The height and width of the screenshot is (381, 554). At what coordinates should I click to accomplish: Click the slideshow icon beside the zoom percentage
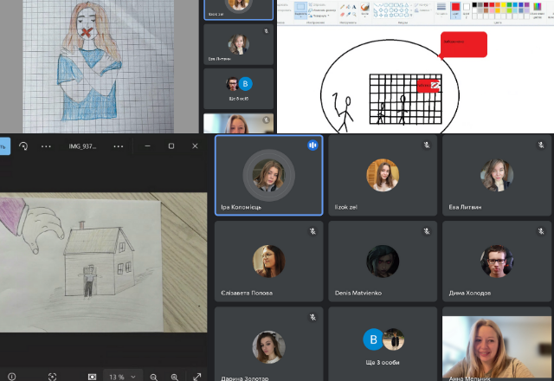pos(92,377)
